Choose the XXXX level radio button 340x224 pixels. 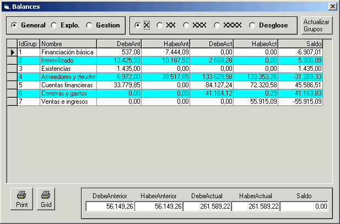tap(217, 25)
